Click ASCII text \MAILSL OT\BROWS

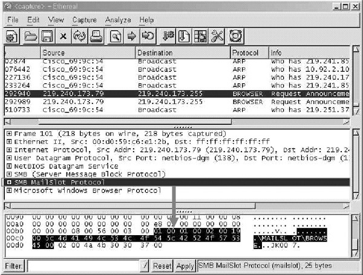point(292,238)
